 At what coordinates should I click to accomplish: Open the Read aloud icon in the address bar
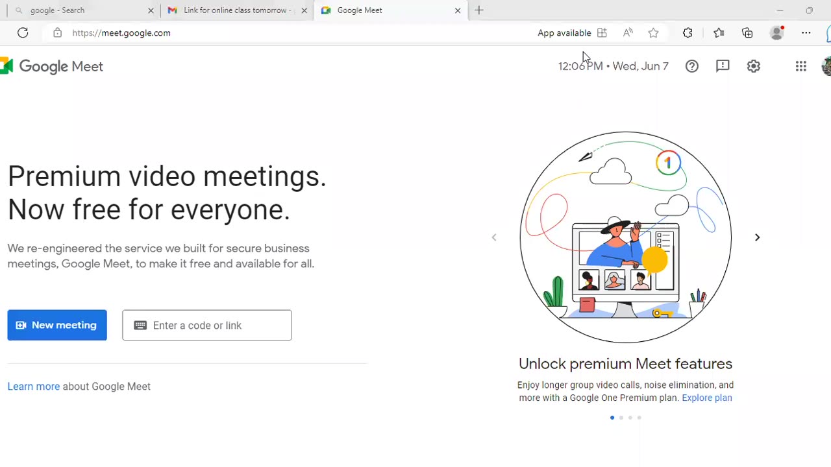click(x=628, y=32)
